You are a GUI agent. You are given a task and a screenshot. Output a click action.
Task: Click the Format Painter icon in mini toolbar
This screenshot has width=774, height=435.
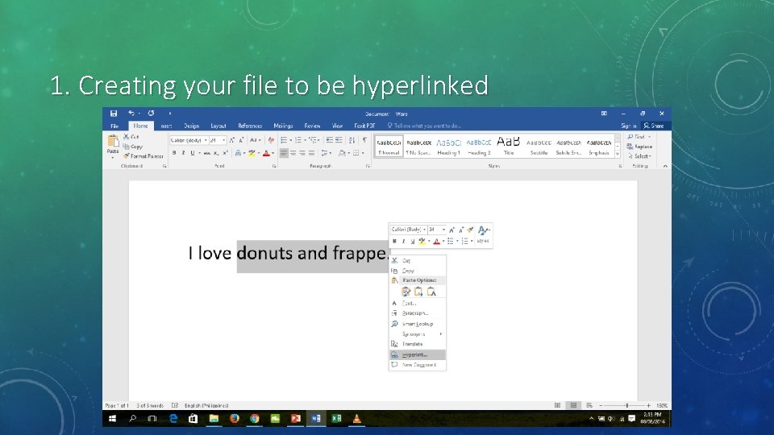coord(470,230)
